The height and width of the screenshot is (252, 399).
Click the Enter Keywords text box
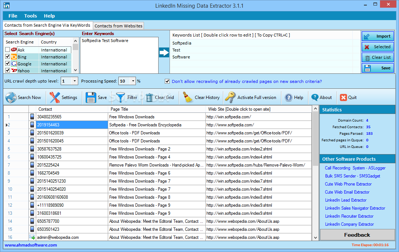[x=119, y=55]
